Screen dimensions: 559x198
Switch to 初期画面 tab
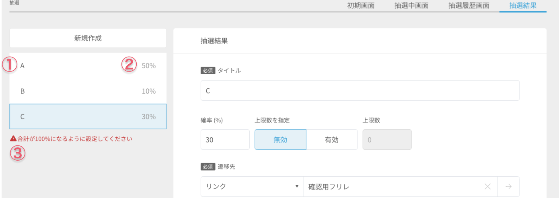coord(361,6)
